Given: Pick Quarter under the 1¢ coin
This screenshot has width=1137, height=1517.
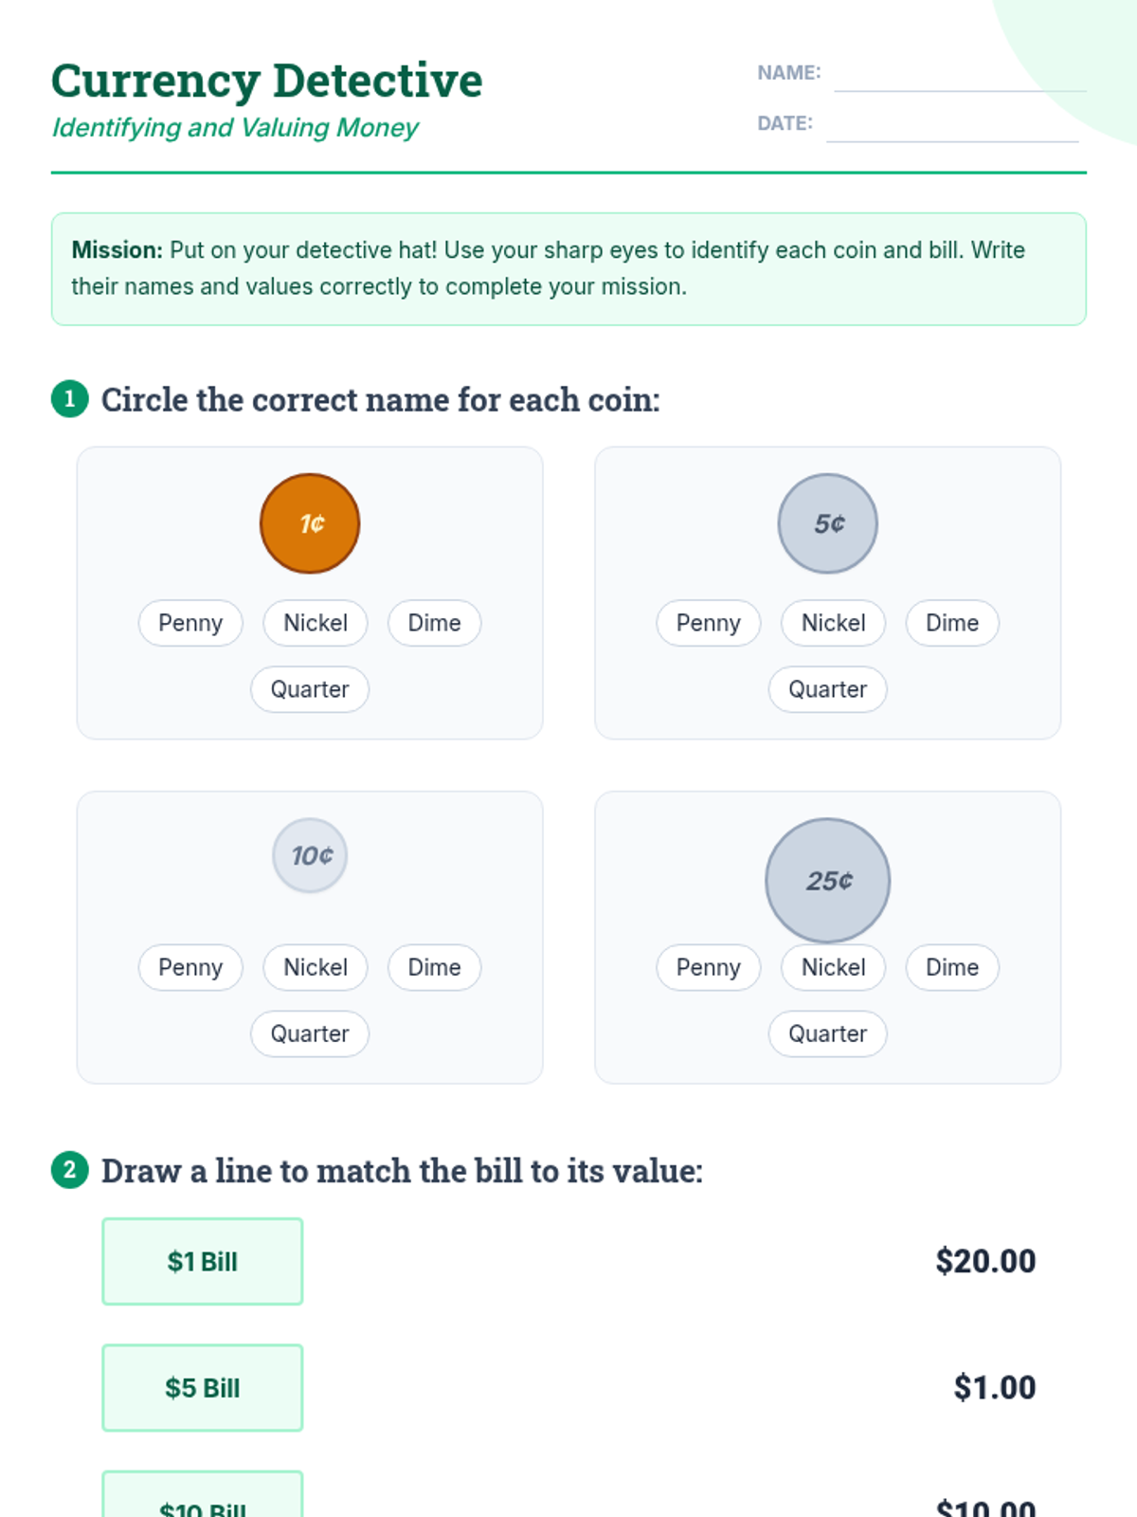Looking at the screenshot, I should point(310,689).
